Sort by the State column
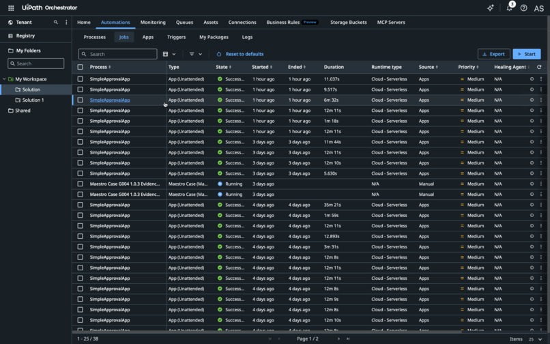 223,67
